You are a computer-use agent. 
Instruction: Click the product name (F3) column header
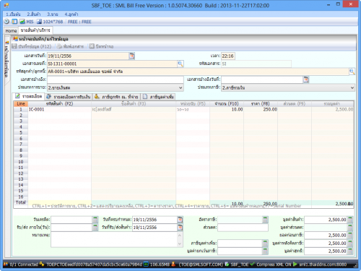tap(134, 103)
